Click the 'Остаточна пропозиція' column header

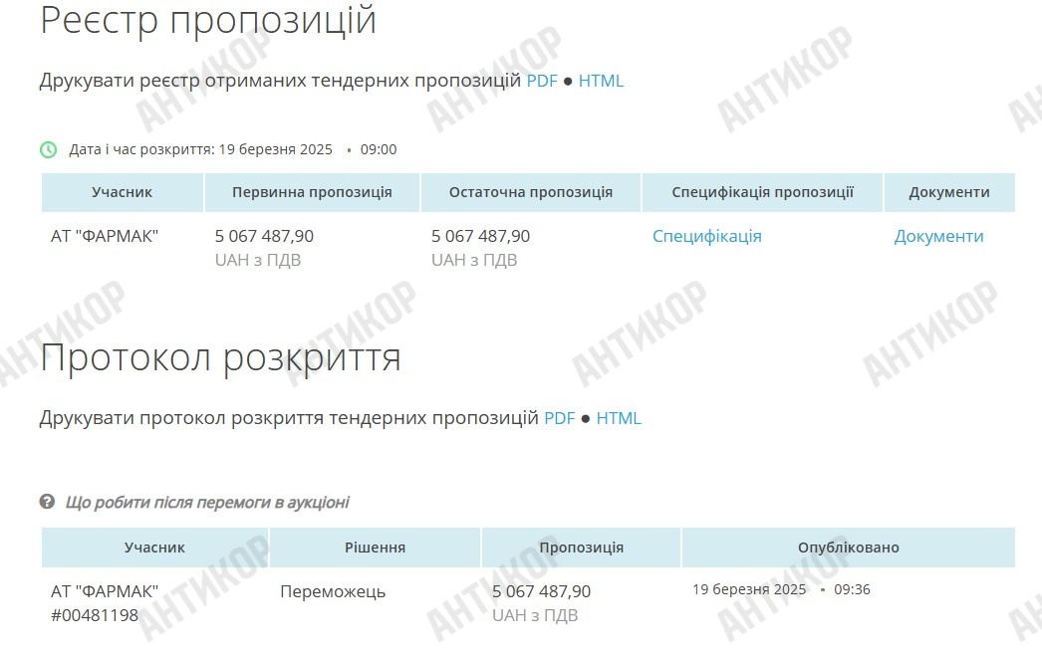pyautogui.click(x=530, y=192)
